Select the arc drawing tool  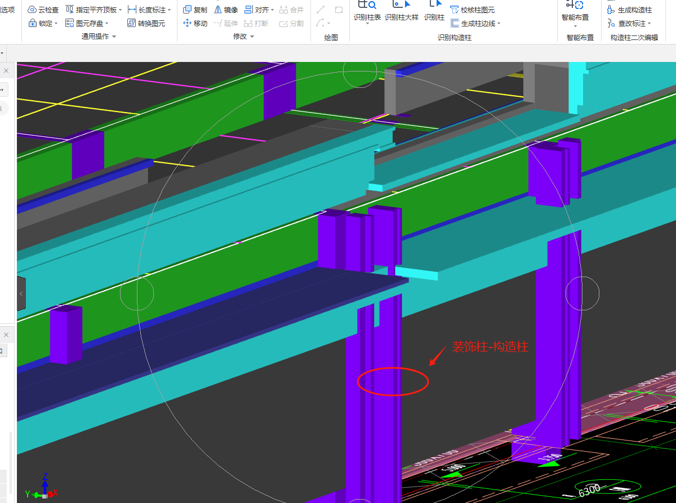click(x=320, y=23)
